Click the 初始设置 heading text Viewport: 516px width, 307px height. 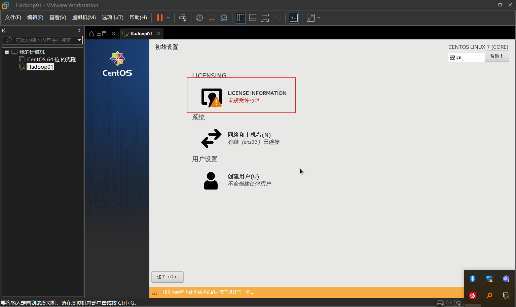coord(167,47)
